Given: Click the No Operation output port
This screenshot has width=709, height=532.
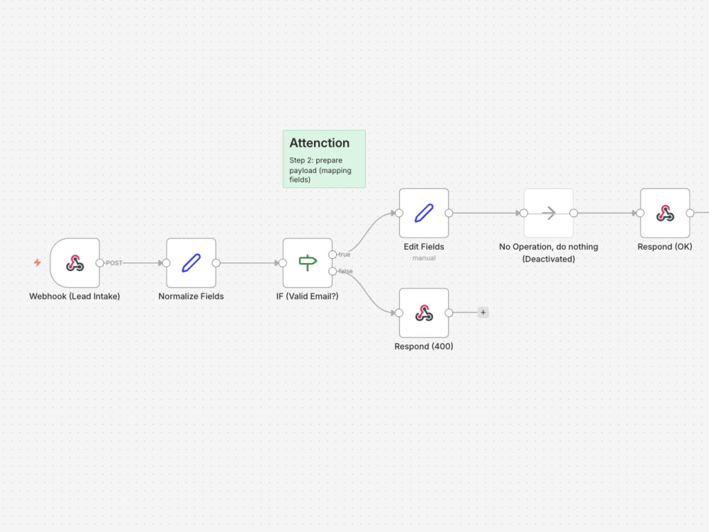Looking at the screenshot, I should coord(574,213).
